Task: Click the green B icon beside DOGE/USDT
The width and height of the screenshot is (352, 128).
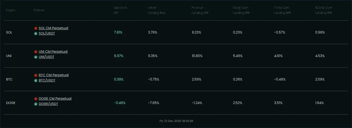Action: 36,104
